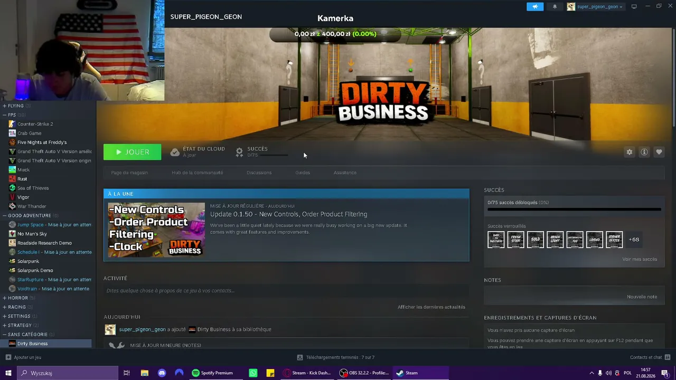Image resolution: width=676 pixels, height=380 pixels.
Task: Add Dirty Business to favorites with heart icon
Action: click(659, 152)
